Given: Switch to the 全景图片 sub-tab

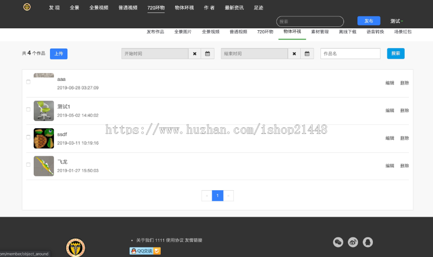Looking at the screenshot, I should click(x=183, y=32).
